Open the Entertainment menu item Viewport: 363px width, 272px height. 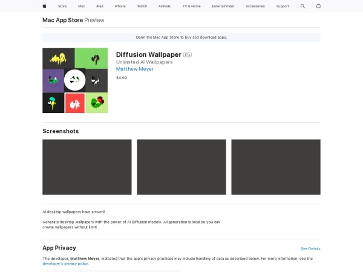pos(223,6)
